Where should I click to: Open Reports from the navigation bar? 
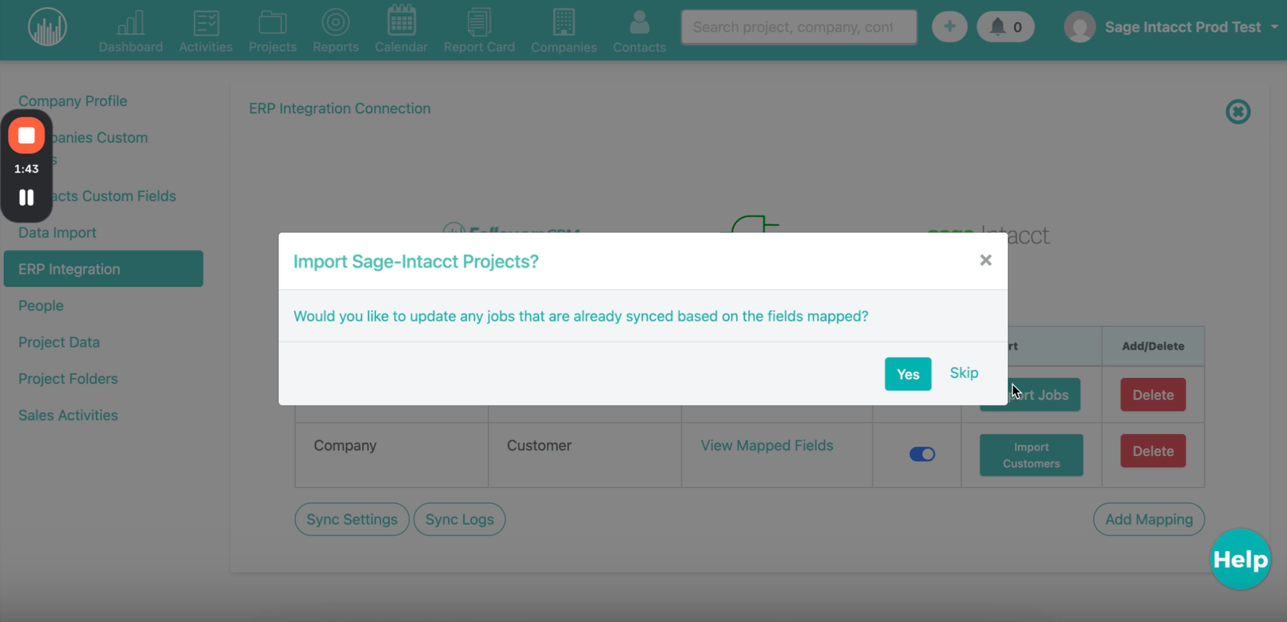point(336,31)
